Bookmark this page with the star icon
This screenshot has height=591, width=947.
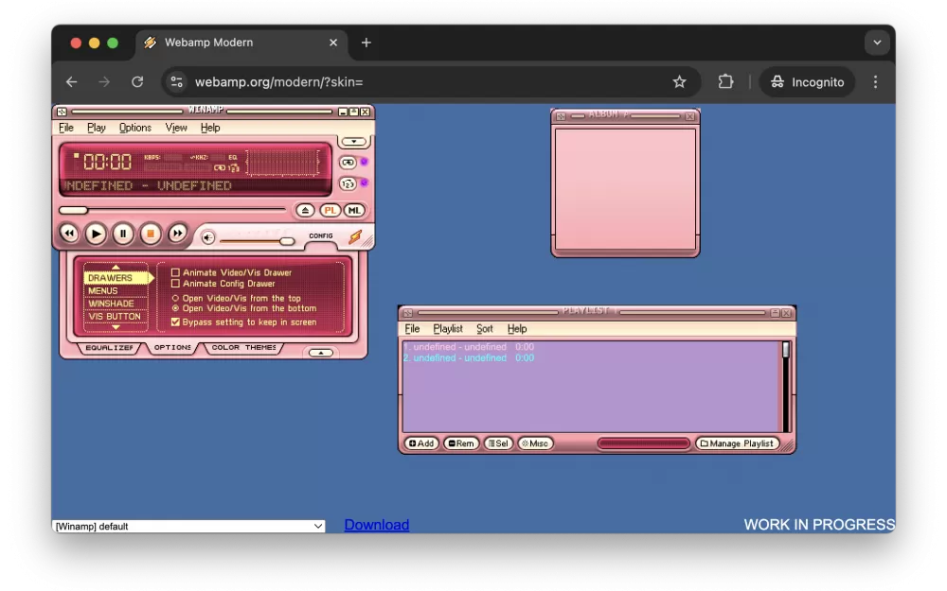click(679, 82)
